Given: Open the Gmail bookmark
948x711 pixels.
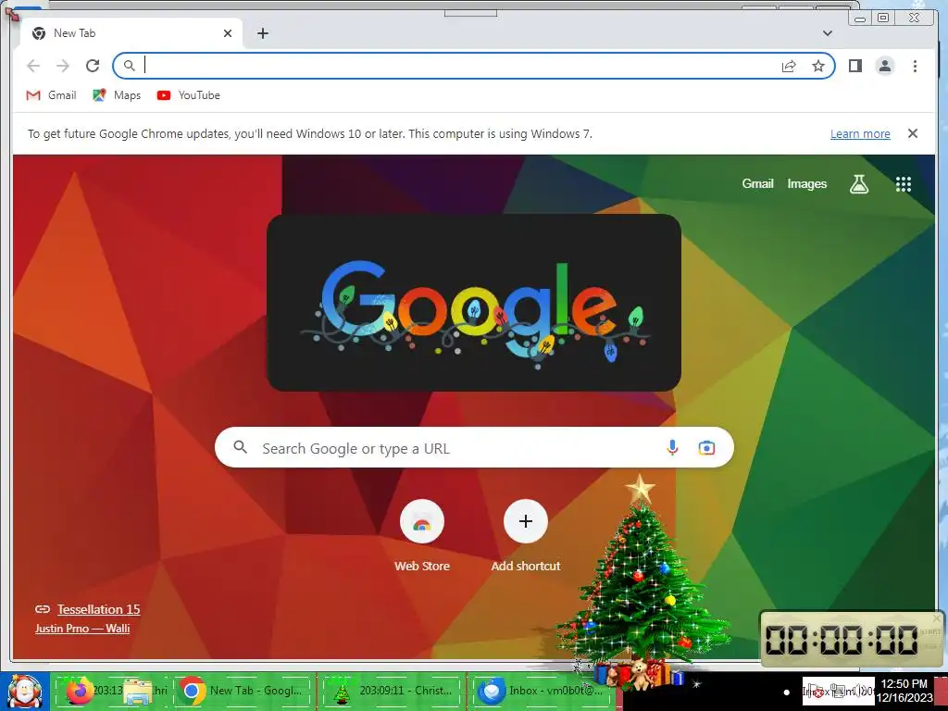Looking at the screenshot, I should coord(52,95).
